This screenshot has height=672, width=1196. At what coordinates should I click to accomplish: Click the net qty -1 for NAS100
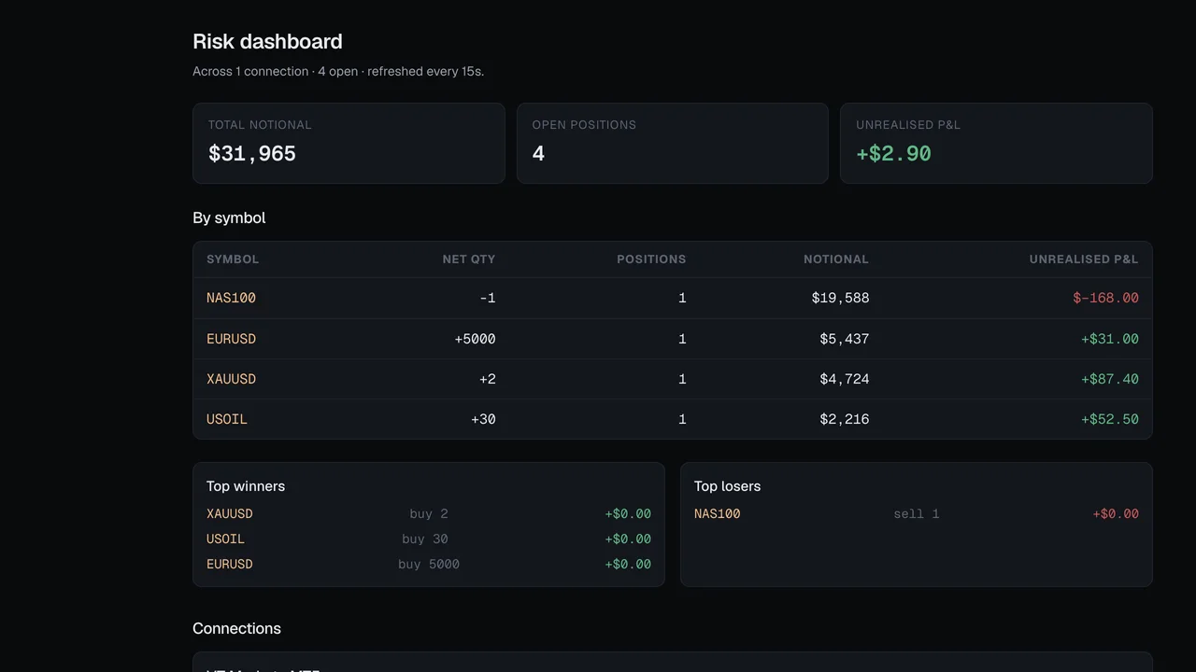click(488, 298)
